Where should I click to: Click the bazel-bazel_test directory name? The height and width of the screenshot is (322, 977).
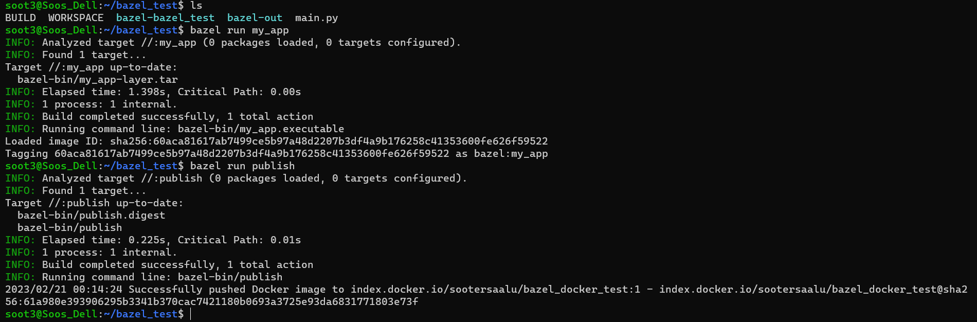pyautogui.click(x=165, y=18)
